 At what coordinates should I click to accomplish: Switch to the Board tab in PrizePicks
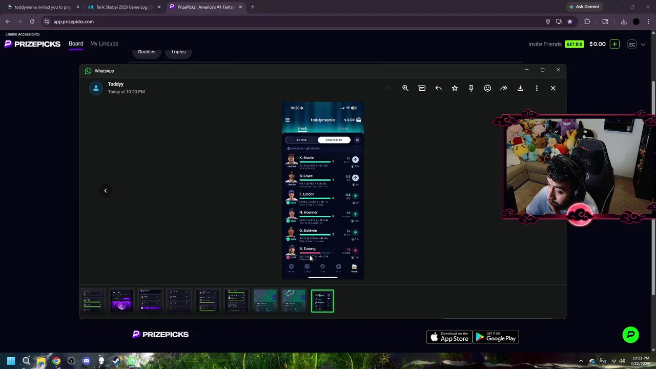tap(76, 44)
